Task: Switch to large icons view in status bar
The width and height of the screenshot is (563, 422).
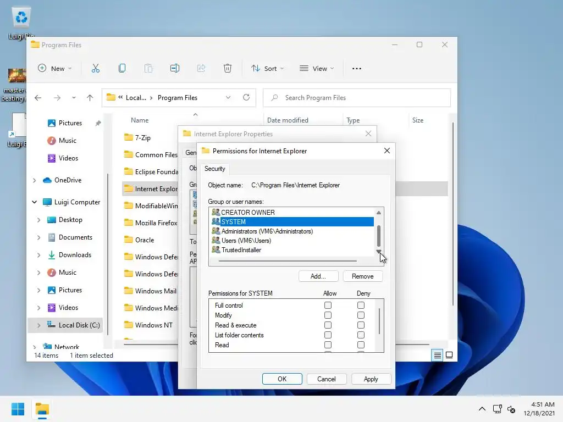Action: pos(449,356)
